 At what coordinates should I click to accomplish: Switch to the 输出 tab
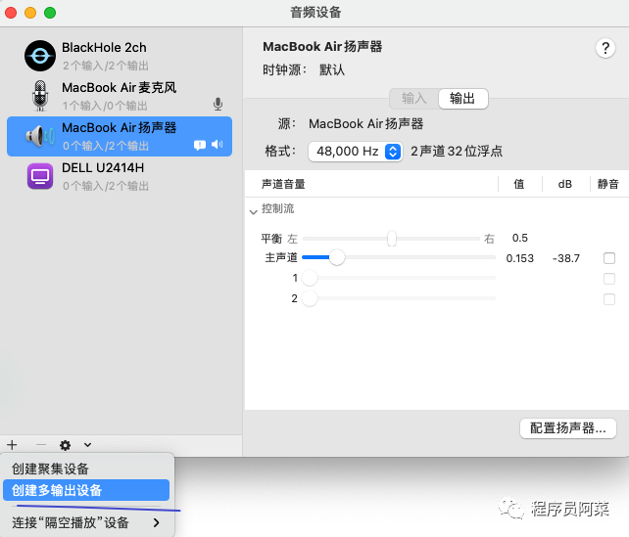[462, 99]
